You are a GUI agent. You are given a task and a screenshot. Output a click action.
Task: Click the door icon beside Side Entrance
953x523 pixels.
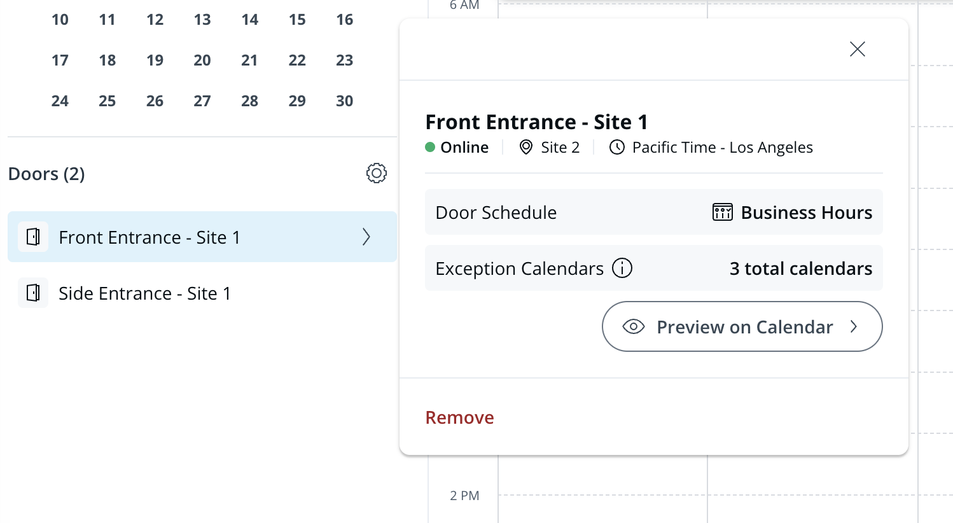point(33,293)
